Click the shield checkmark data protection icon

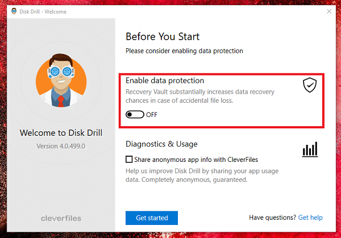pos(310,85)
